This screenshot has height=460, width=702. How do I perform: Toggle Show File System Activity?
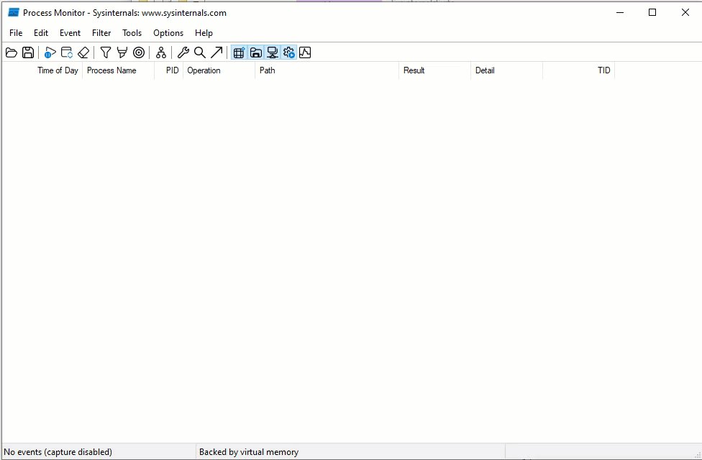coord(255,52)
